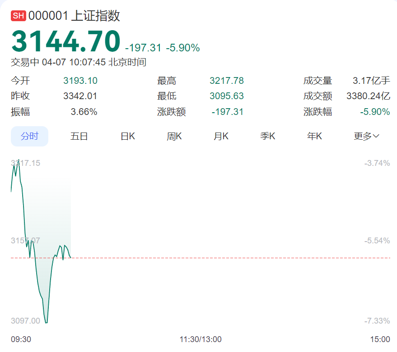This screenshot has height=352, width=397.
Task: Click the 最低 value 3095.63
Action: [x=227, y=96]
